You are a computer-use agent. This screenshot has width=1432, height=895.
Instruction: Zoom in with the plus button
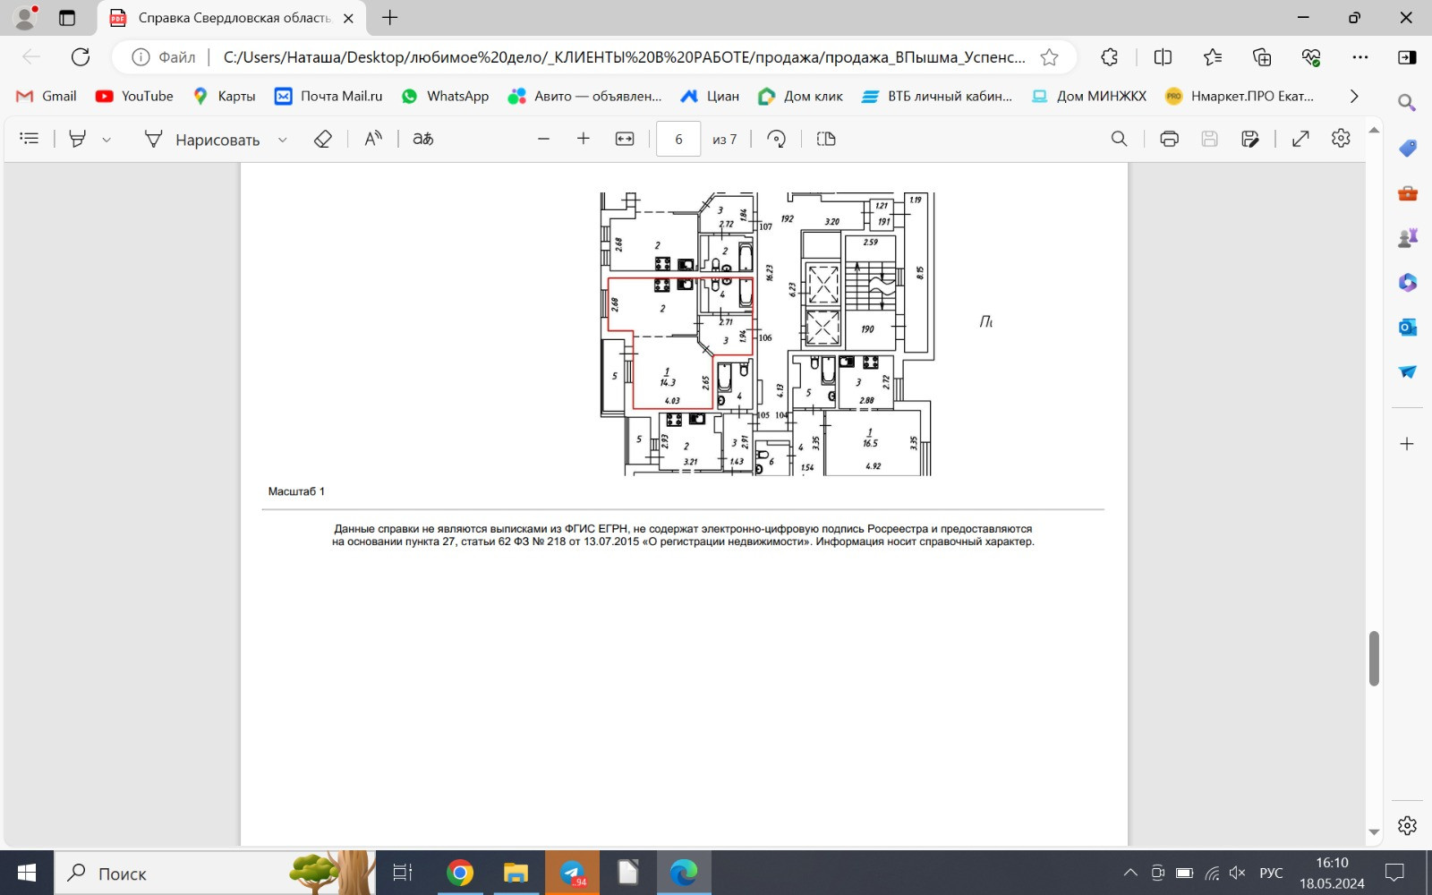click(584, 139)
